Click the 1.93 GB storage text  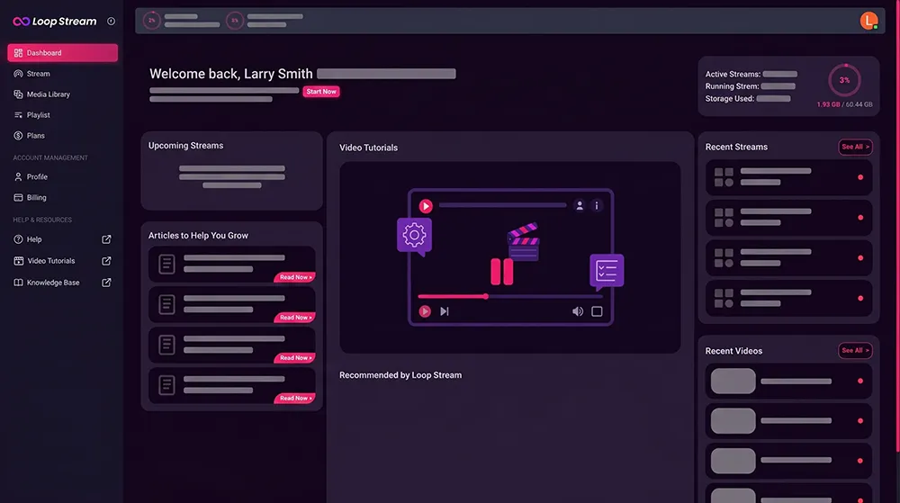pos(828,104)
